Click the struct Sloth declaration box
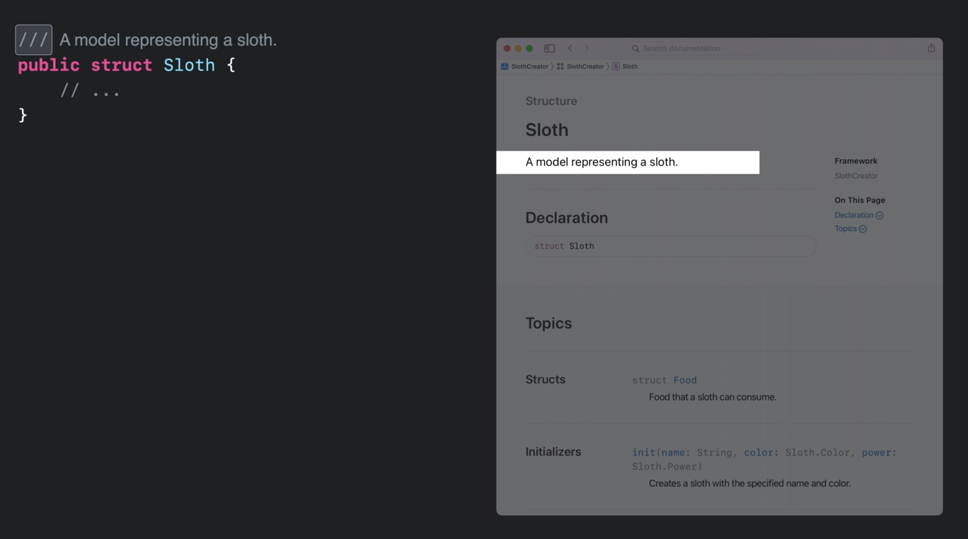Viewport: 968px width, 539px height. (x=670, y=246)
